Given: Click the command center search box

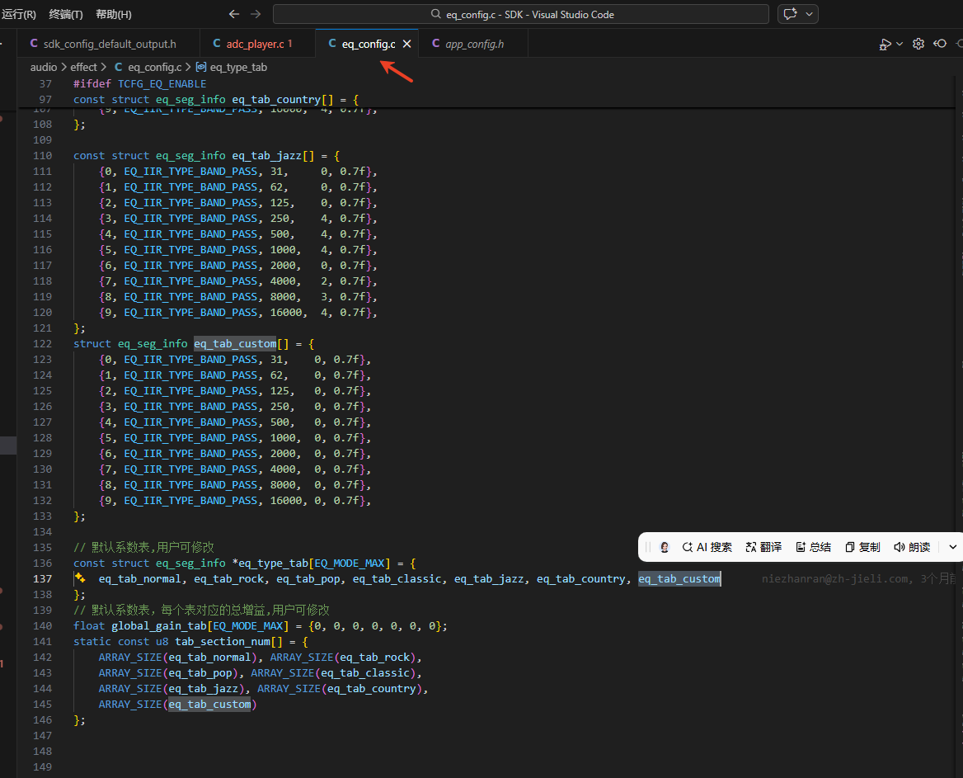Looking at the screenshot, I should 521,14.
